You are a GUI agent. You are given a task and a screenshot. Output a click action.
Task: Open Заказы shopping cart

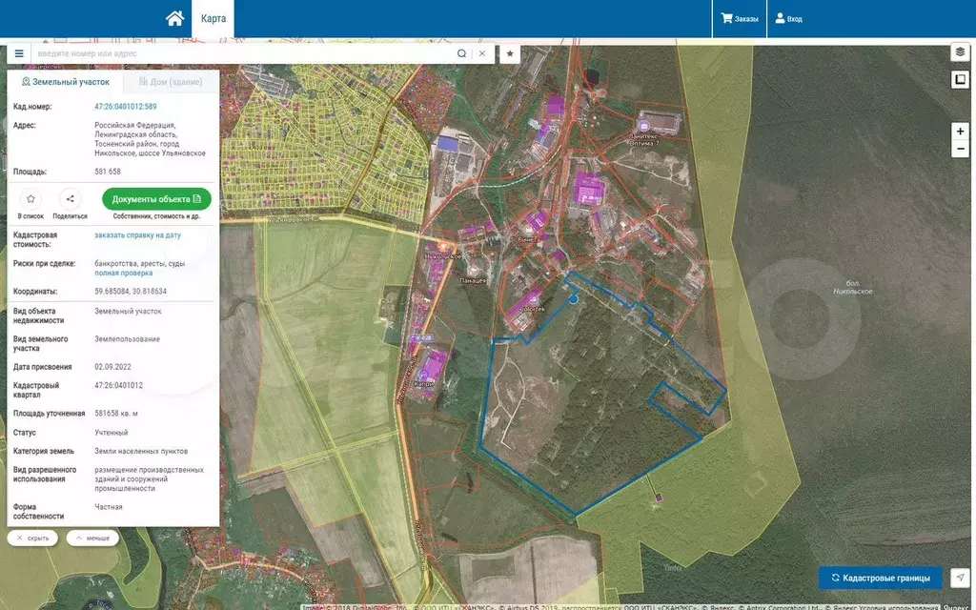[x=740, y=19]
